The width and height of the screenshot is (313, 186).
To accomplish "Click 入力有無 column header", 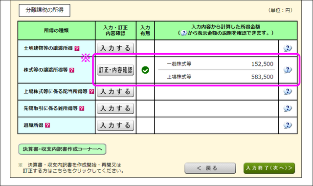I will (x=145, y=30).
